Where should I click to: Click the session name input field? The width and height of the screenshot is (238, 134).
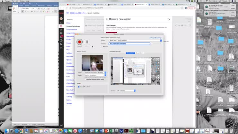[x=129, y=44]
